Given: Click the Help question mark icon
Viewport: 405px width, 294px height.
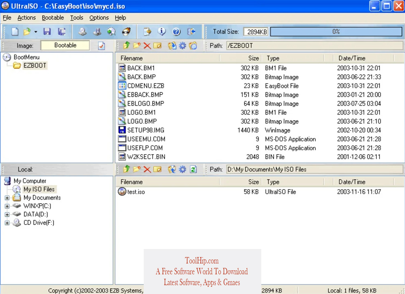Looking at the screenshot, I should (177, 31).
